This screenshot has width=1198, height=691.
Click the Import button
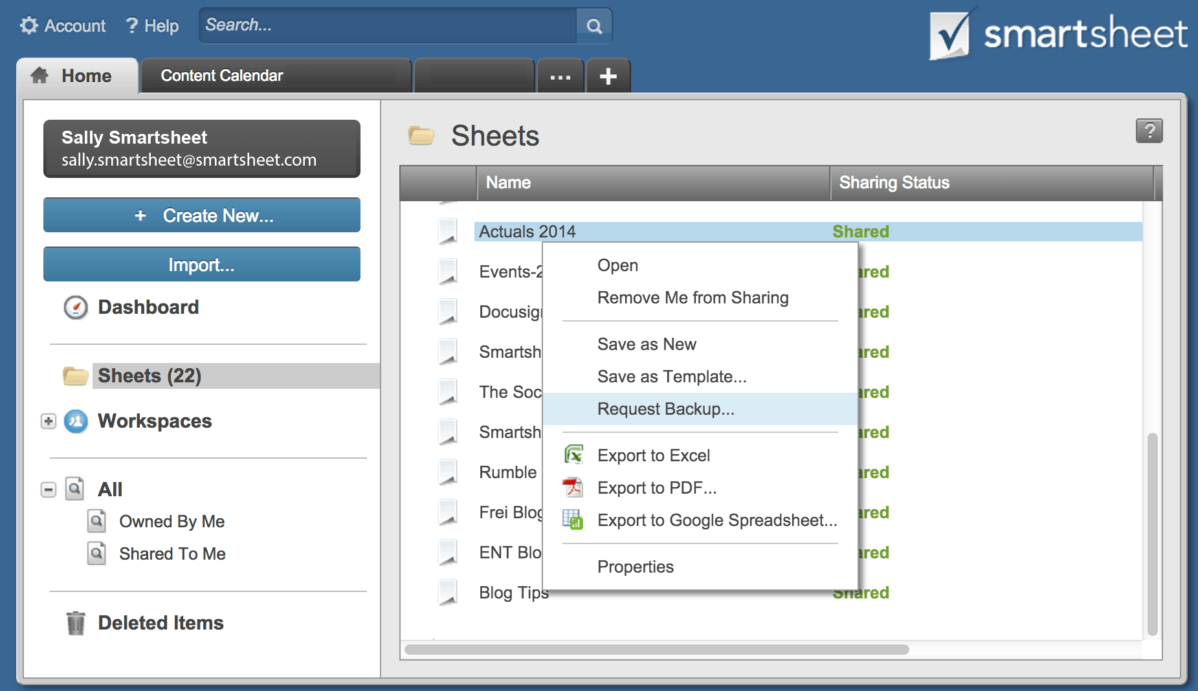coord(201,264)
